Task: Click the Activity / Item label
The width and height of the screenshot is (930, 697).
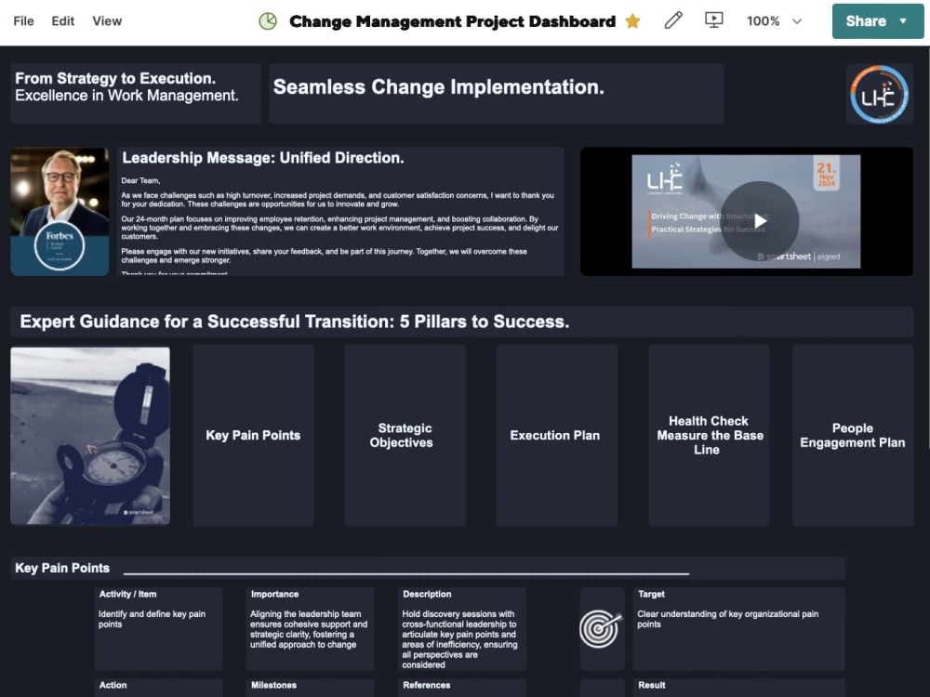Action: (127, 594)
